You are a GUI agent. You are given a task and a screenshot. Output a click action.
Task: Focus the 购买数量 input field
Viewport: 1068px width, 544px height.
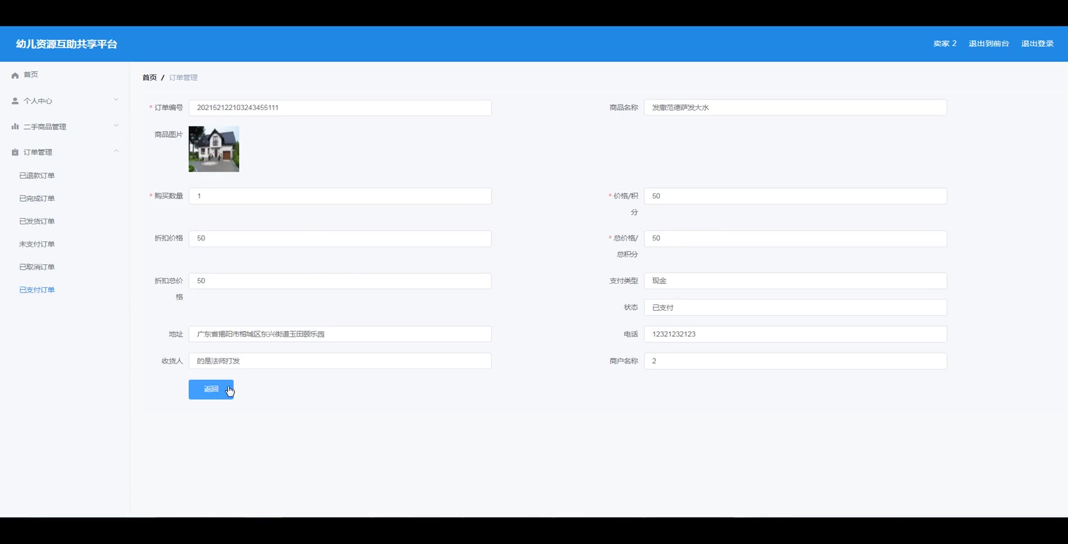pos(340,196)
